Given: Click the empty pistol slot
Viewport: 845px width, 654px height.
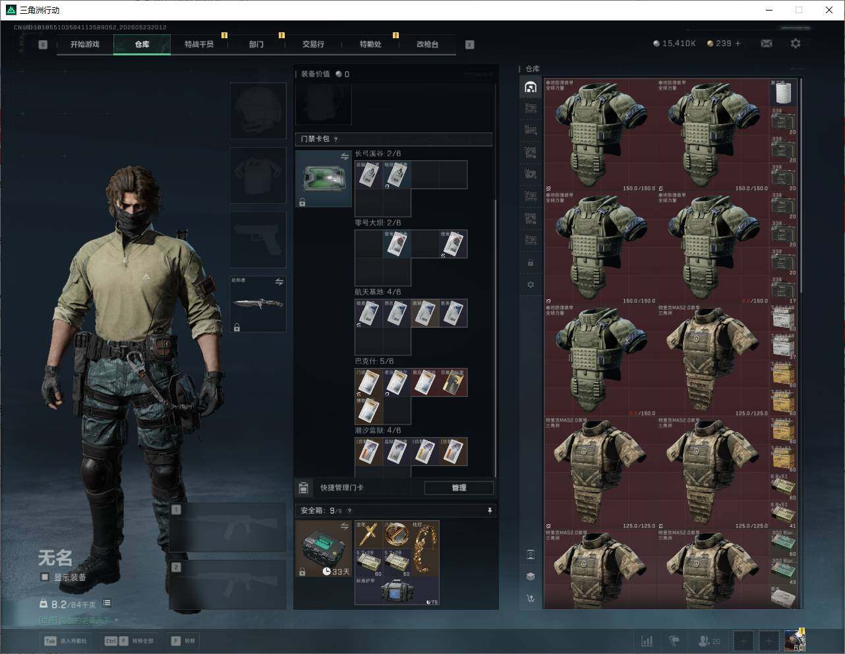Looking at the screenshot, I should (258, 239).
